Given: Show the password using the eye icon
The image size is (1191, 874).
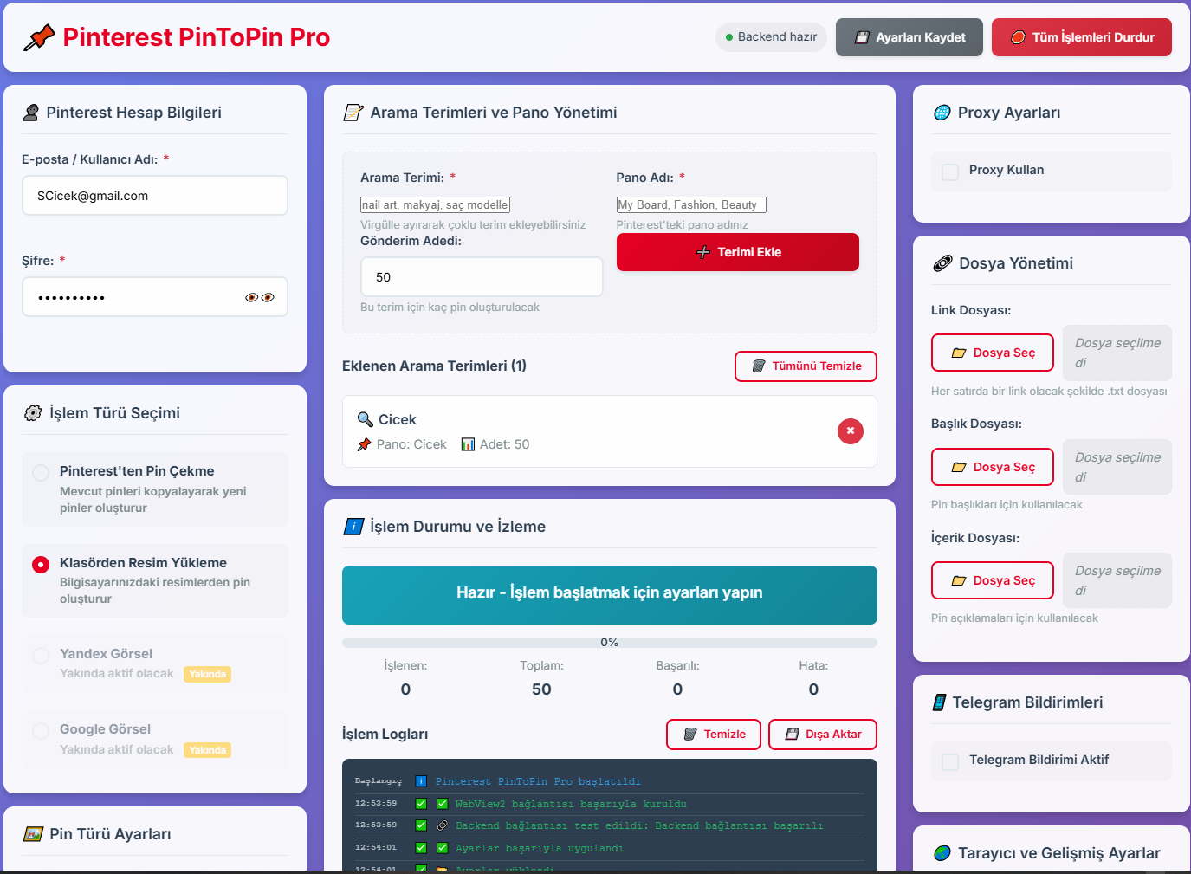Looking at the screenshot, I should click(x=260, y=297).
